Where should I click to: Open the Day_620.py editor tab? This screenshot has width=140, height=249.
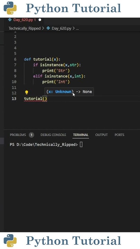tap(25, 20)
